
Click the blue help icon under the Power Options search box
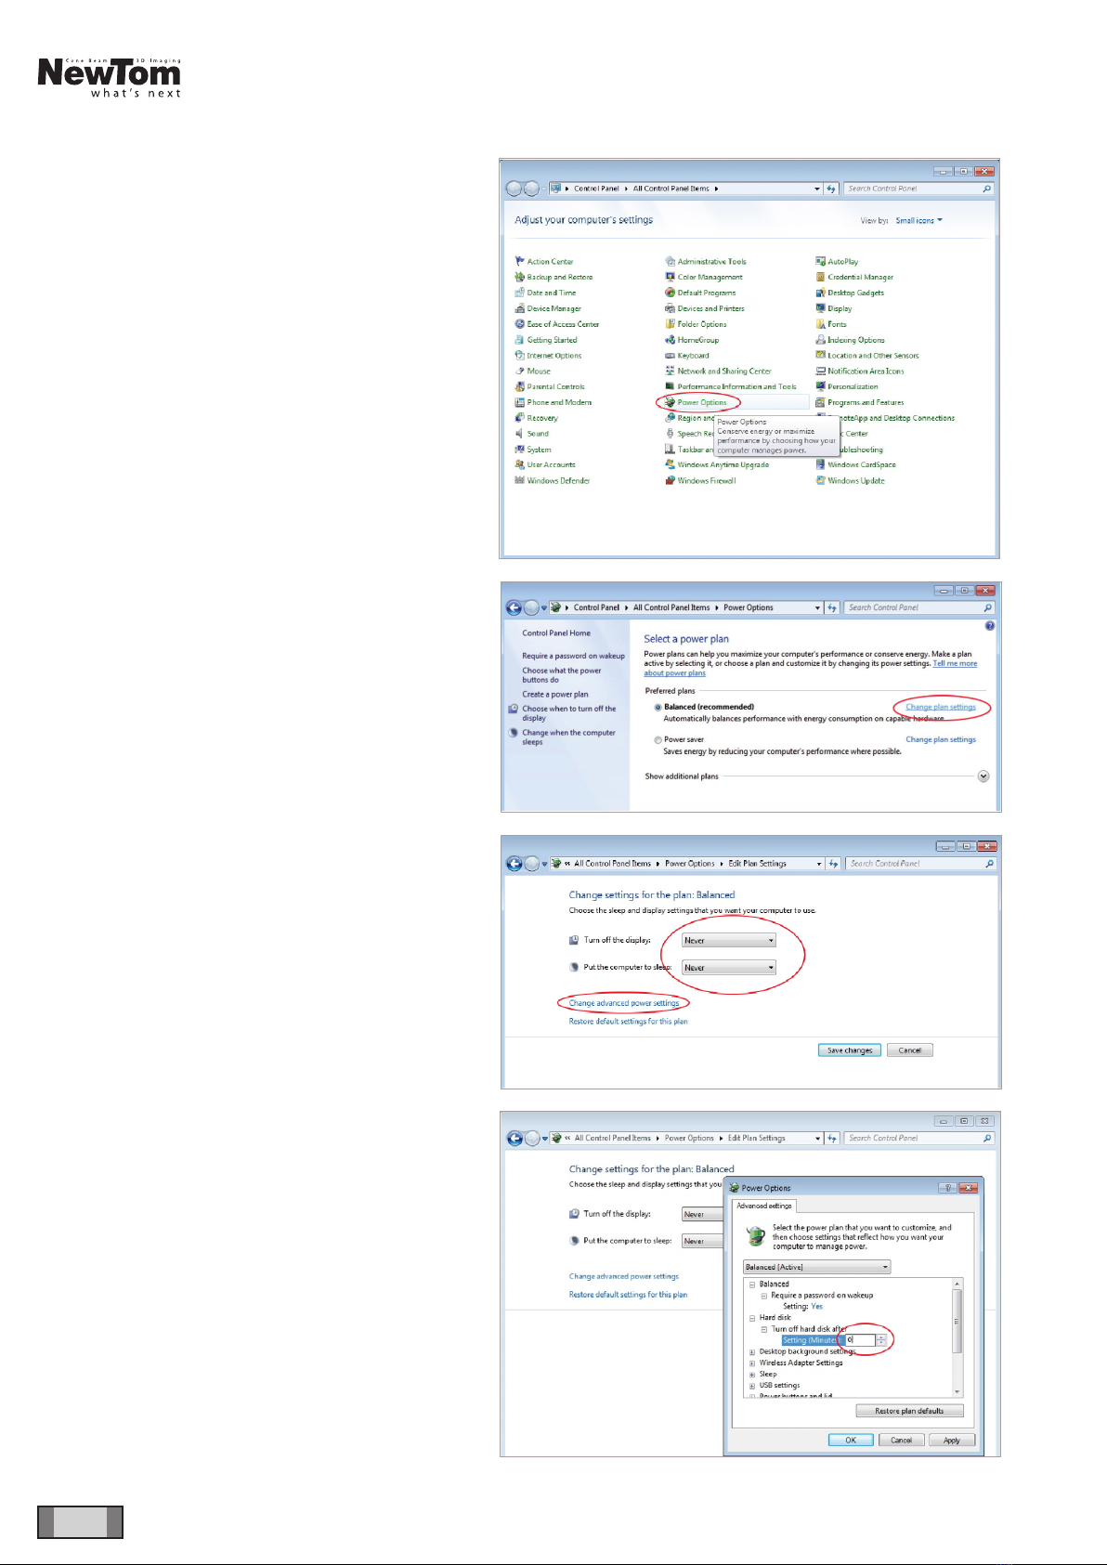coord(990,626)
